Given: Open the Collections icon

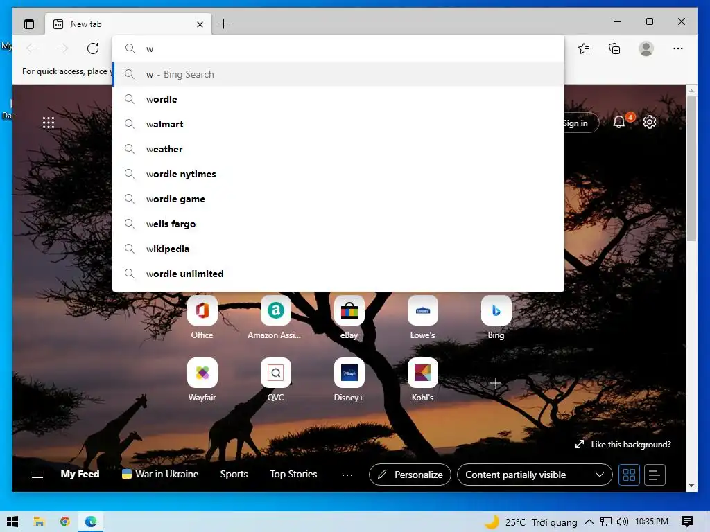Looking at the screenshot, I should (614, 48).
